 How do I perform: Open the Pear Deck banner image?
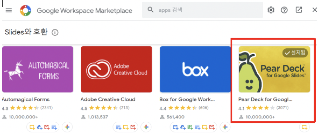click(x=274, y=69)
